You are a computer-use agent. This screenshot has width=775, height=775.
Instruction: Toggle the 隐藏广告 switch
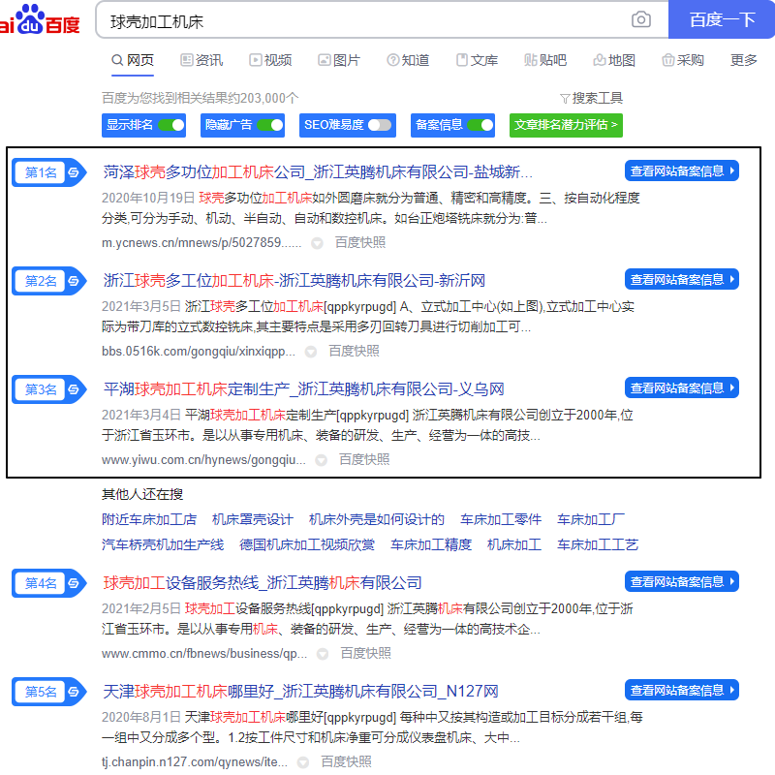click(x=270, y=125)
